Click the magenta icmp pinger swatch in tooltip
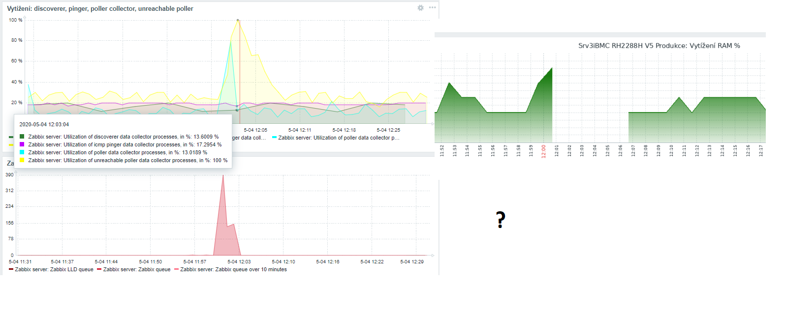 pyautogui.click(x=22, y=144)
